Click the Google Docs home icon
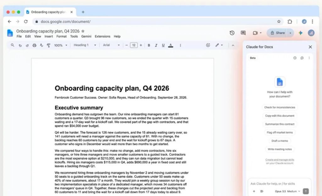Viewport: 322px width, 196px height. 10,33
